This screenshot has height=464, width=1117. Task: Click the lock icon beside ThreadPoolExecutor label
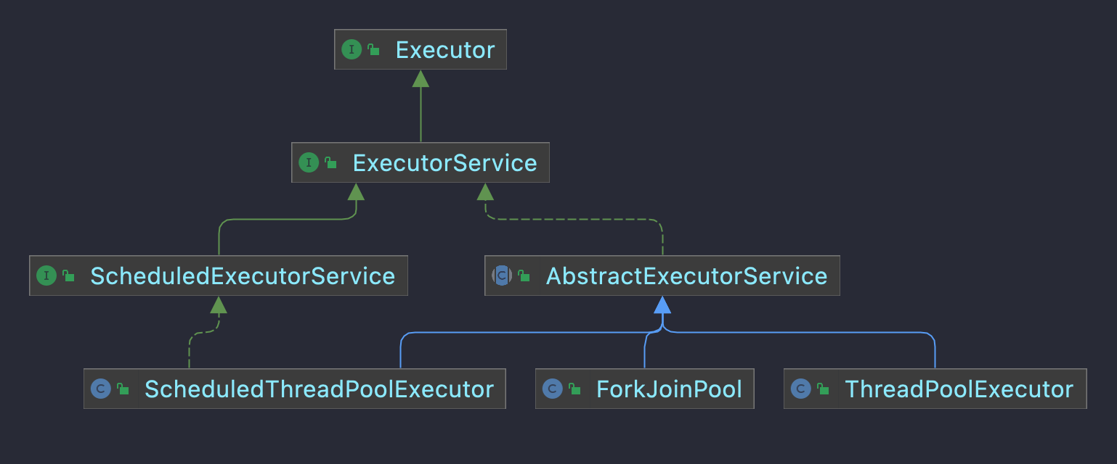tap(823, 389)
